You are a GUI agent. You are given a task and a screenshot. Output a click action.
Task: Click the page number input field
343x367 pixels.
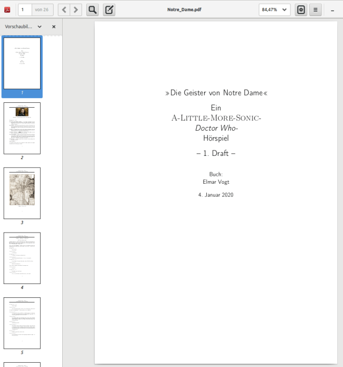tap(25, 10)
